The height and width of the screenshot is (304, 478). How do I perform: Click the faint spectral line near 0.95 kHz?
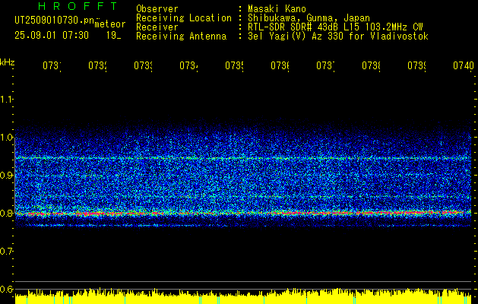click(x=242, y=158)
